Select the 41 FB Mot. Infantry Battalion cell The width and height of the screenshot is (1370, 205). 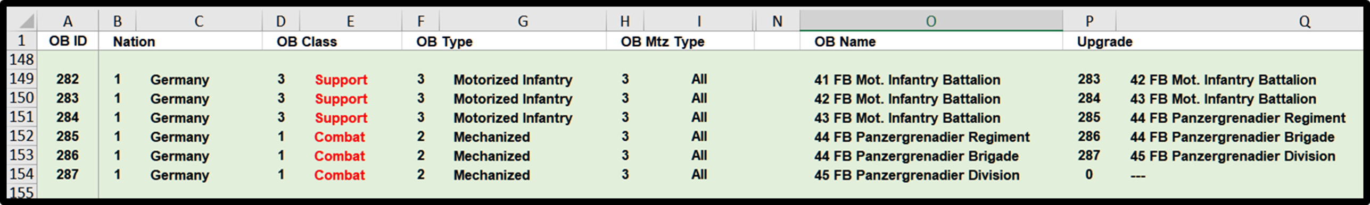pos(907,79)
